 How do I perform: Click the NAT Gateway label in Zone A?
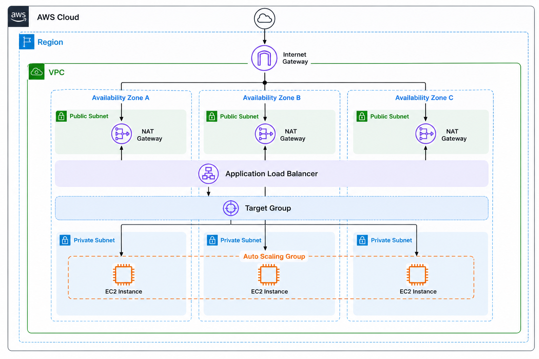click(x=149, y=135)
